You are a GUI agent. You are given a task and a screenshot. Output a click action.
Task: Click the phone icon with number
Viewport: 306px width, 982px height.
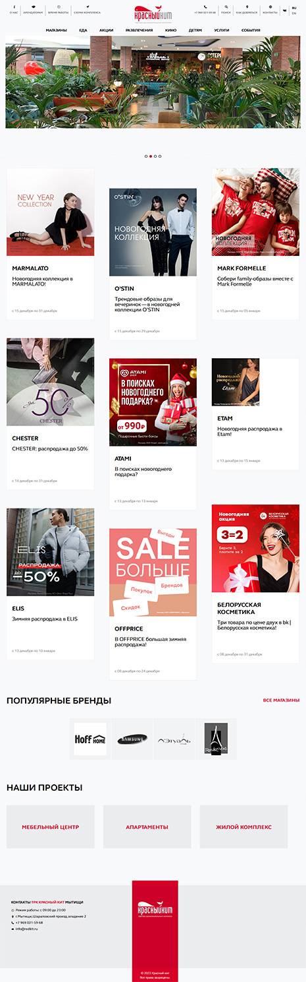205,7
